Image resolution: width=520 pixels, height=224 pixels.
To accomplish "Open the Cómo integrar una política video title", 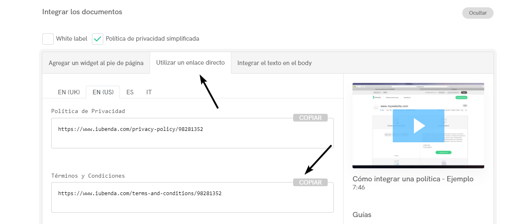I will (413, 179).
